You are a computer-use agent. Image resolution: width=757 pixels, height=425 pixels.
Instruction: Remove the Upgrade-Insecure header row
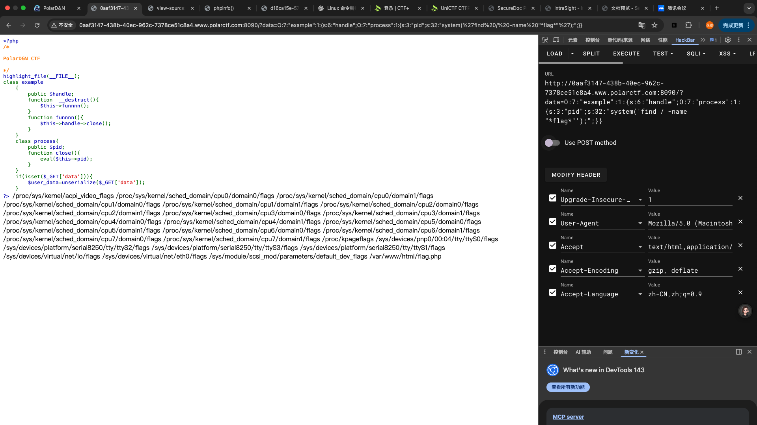(x=740, y=198)
